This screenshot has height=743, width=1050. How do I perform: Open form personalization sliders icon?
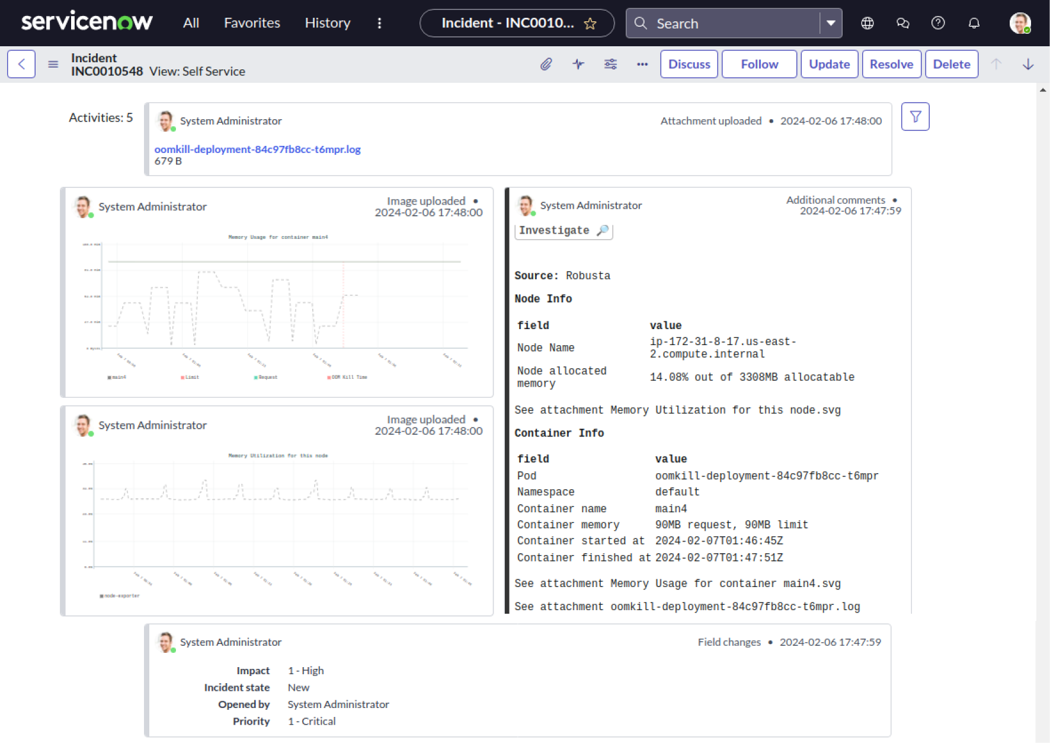[610, 64]
